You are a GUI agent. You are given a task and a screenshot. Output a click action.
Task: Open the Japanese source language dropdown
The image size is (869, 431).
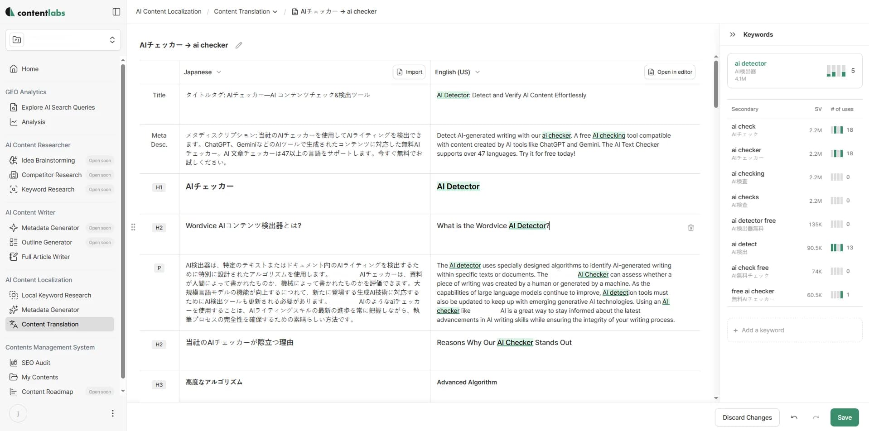point(203,72)
